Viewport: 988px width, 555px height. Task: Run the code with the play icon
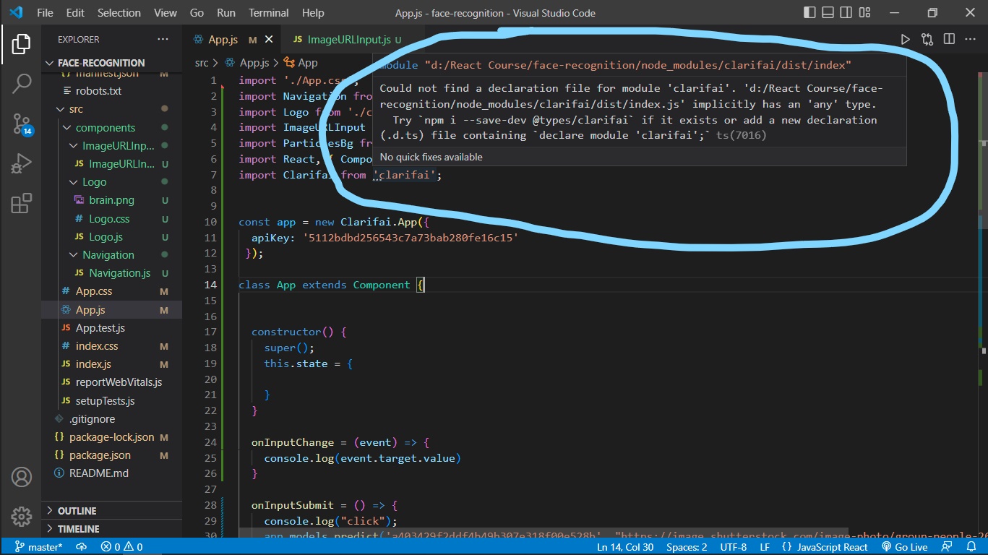905,40
